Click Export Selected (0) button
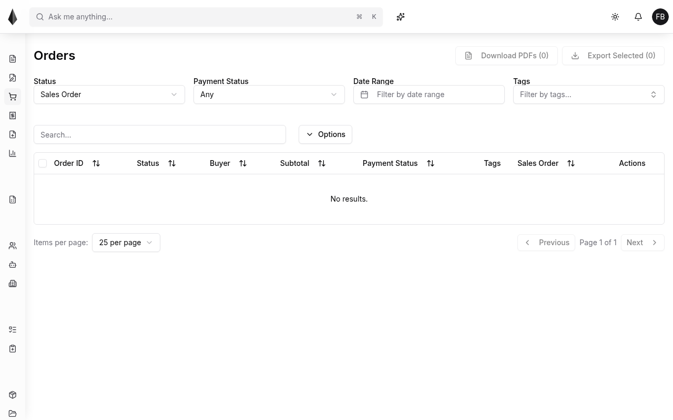Viewport: 673px width, 420px height. pos(613,56)
